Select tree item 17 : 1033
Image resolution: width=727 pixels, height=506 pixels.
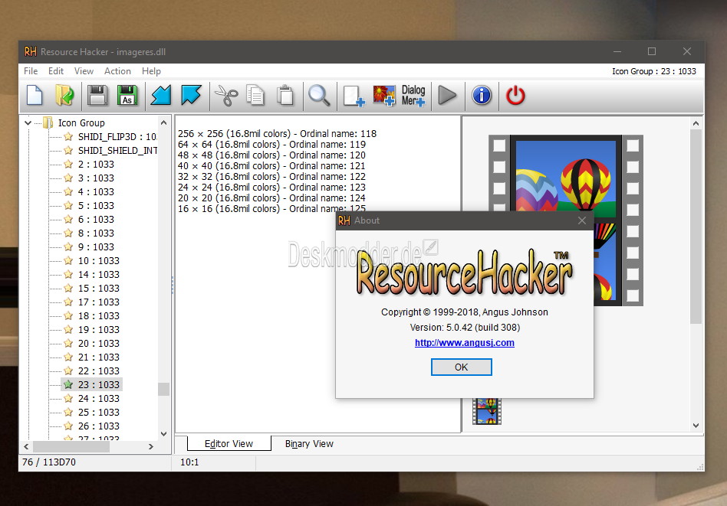(x=99, y=302)
